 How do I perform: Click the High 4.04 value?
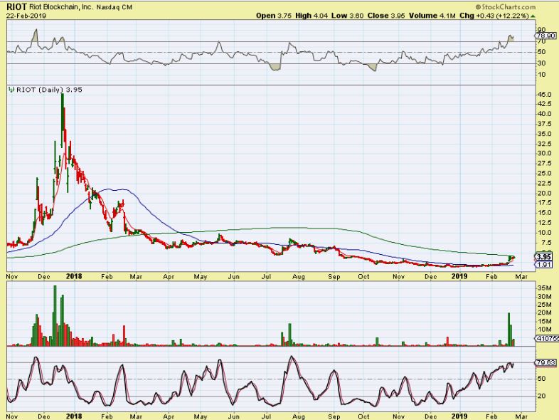312,16
